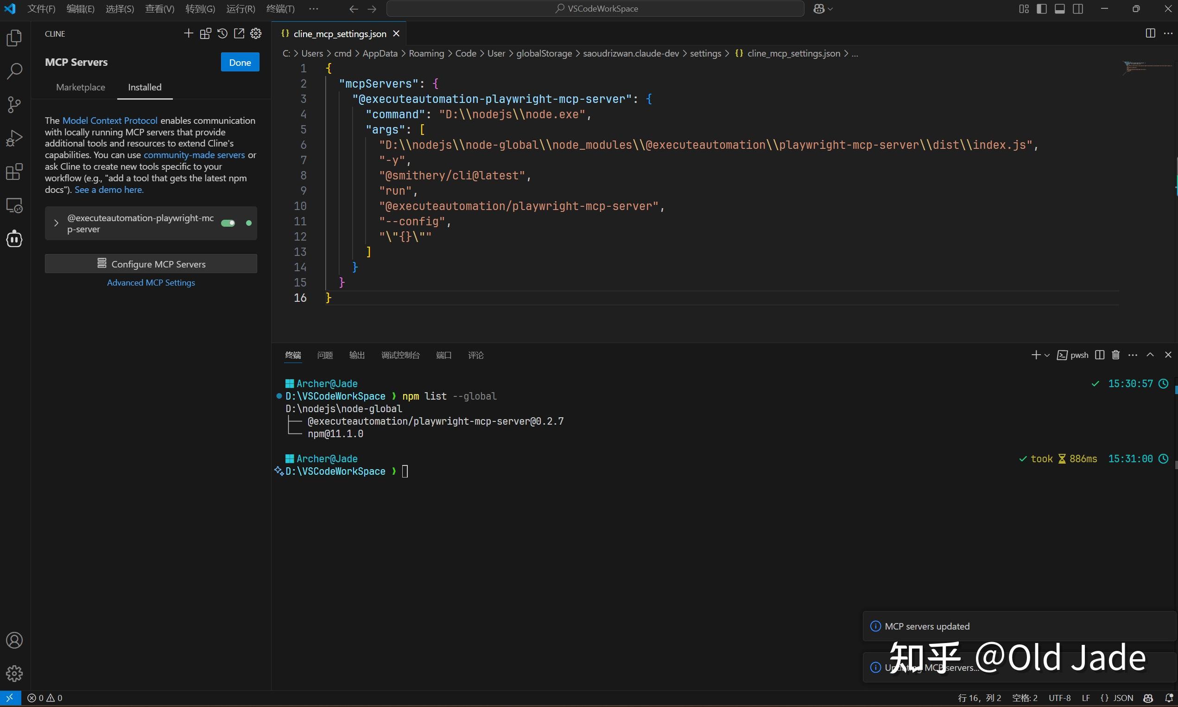Viewport: 1178px width, 707px height.
Task: Switch to the Marketplace tab
Action: 81,87
